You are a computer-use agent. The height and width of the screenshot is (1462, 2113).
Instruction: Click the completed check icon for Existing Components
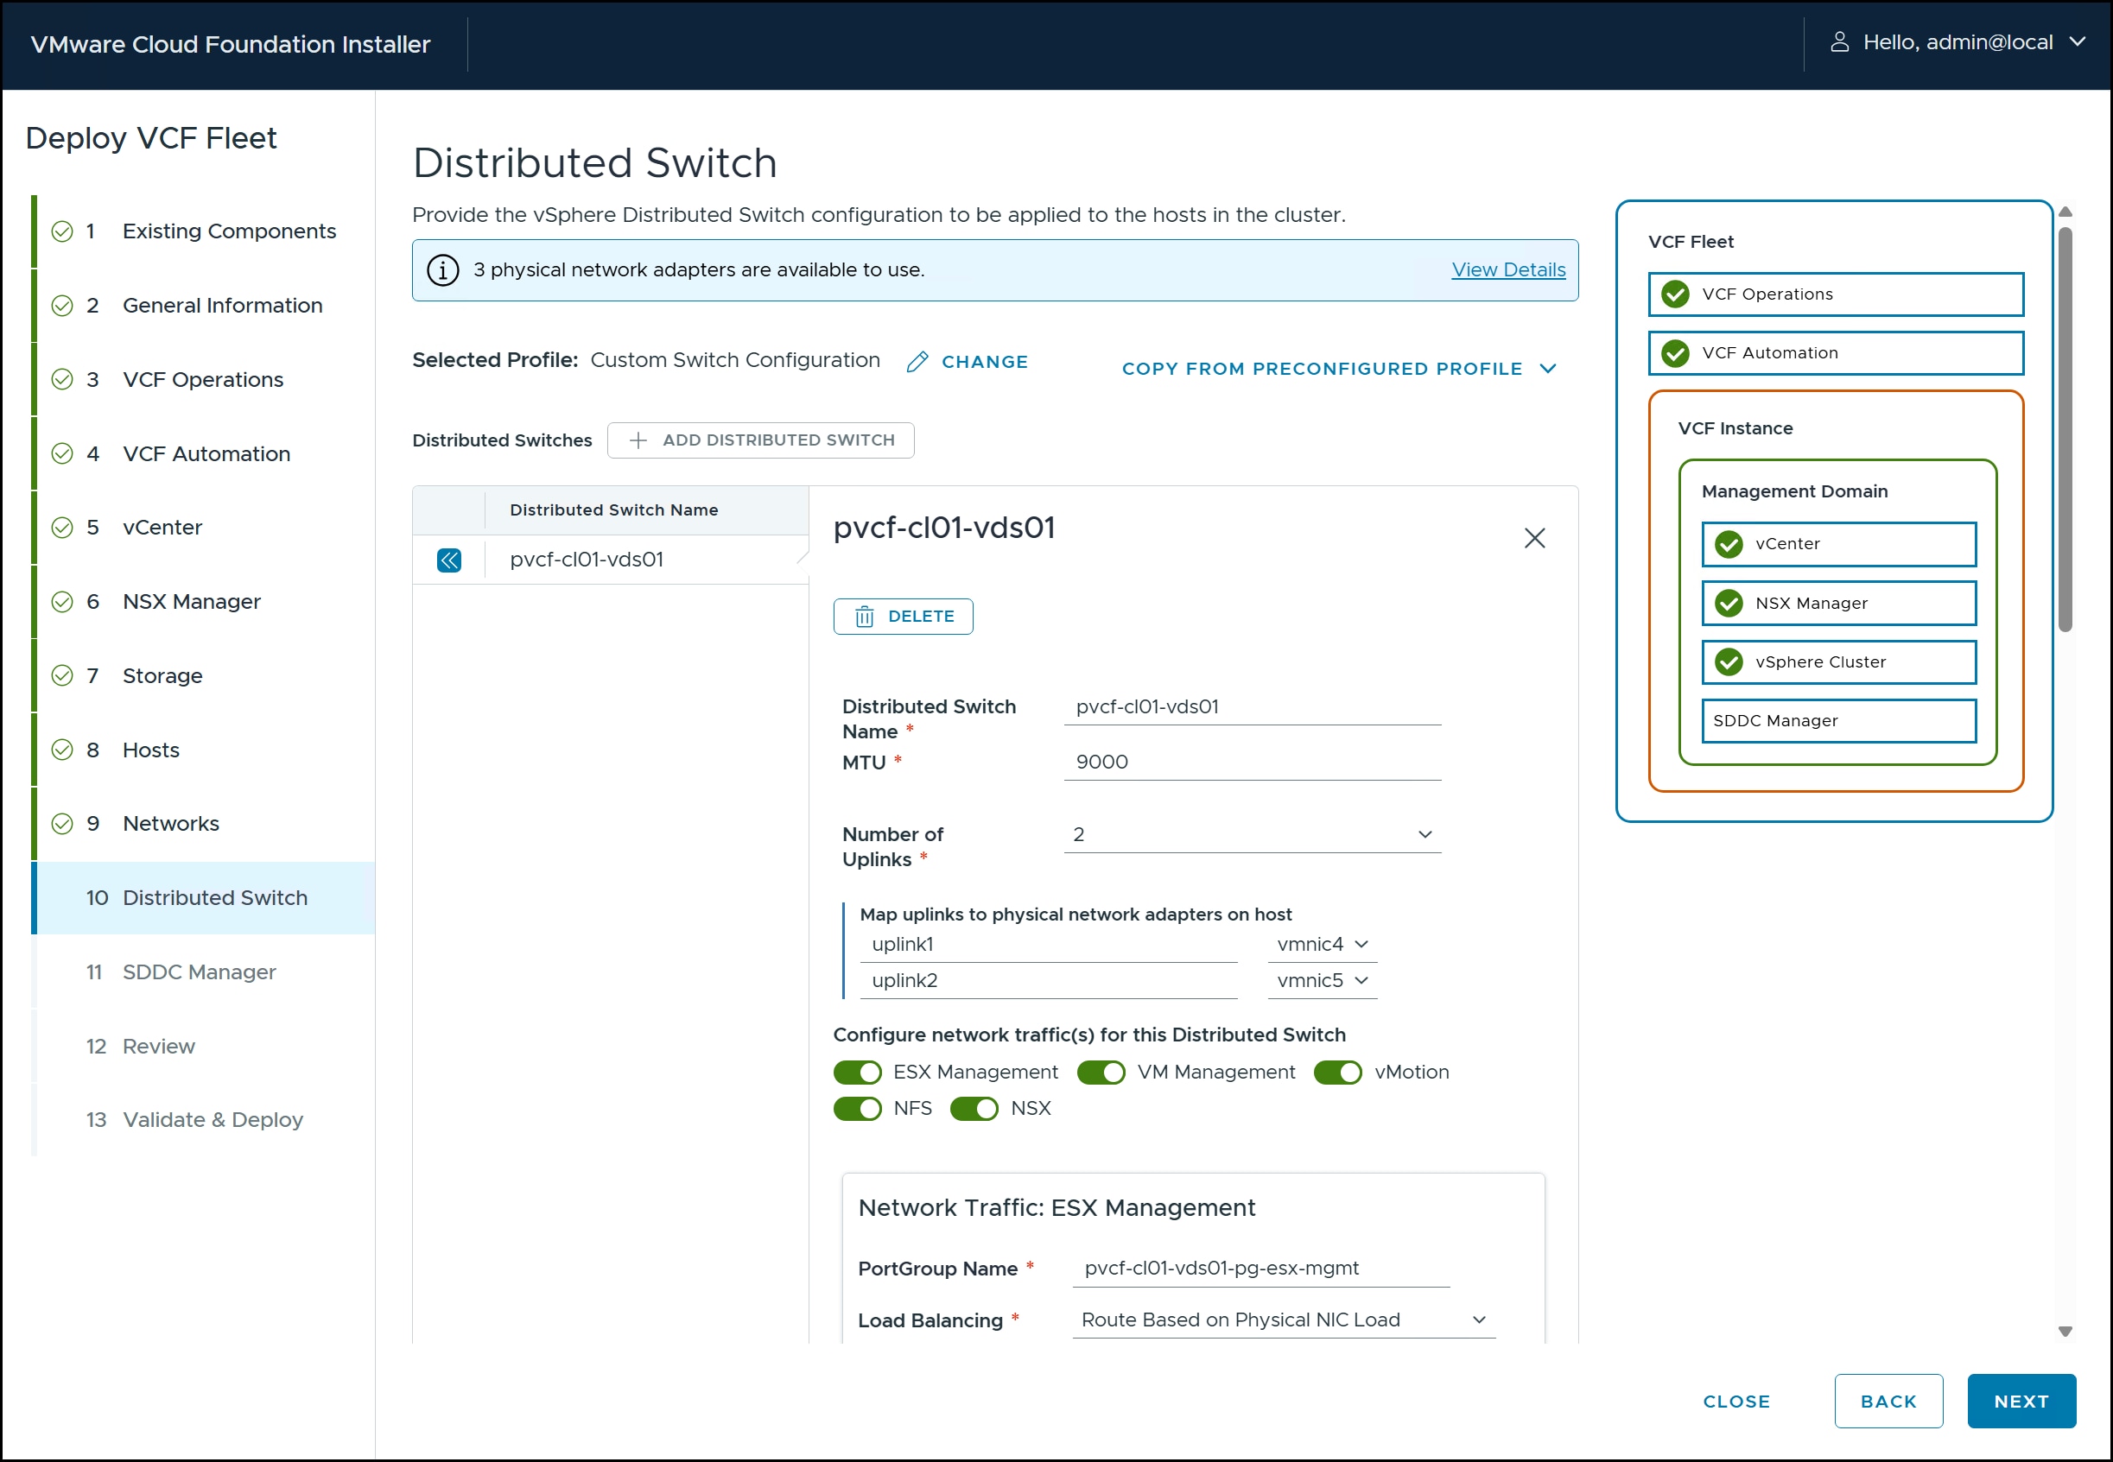tap(62, 231)
